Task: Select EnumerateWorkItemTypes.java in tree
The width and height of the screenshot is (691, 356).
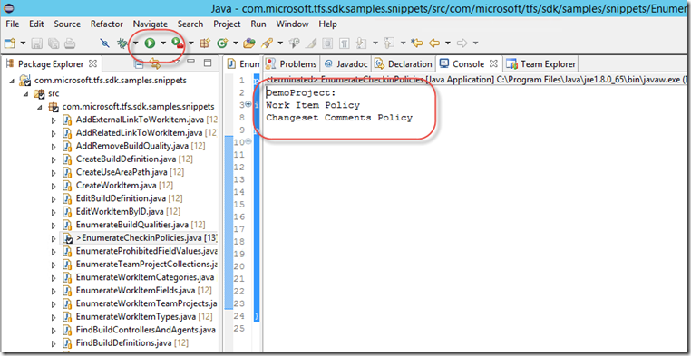Action: [137, 316]
